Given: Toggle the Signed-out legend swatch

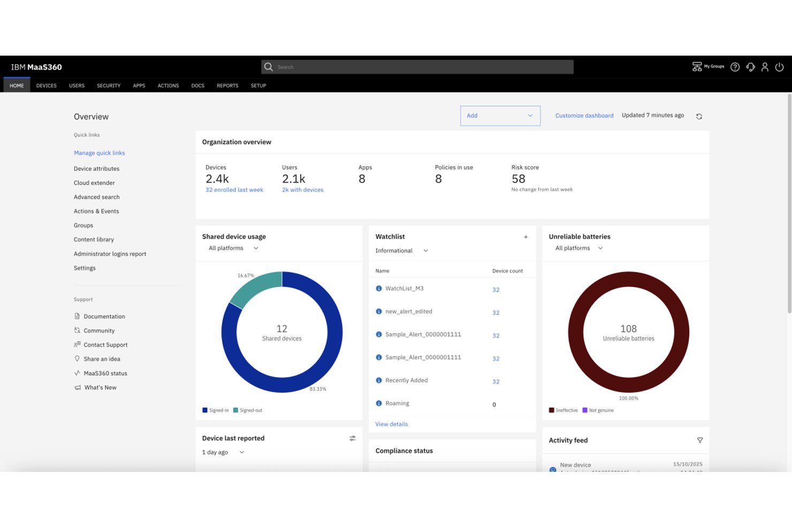Looking at the screenshot, I should pos(235,410).
